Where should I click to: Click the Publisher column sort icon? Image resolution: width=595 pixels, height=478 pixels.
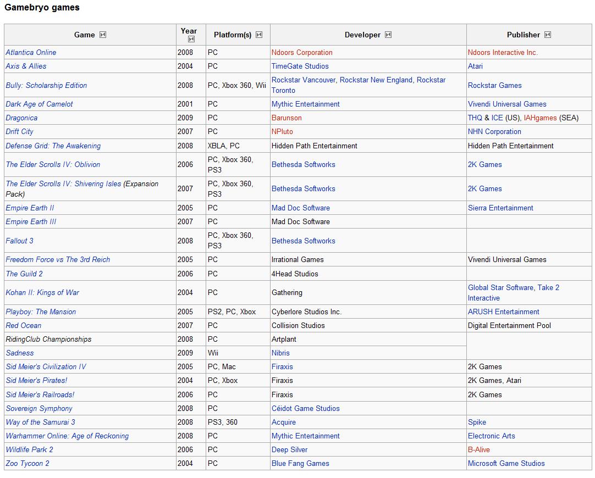click(x=548, y=35)
